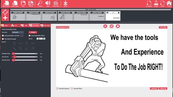
Task: Open the Account home icon
Action: (169, 4)
